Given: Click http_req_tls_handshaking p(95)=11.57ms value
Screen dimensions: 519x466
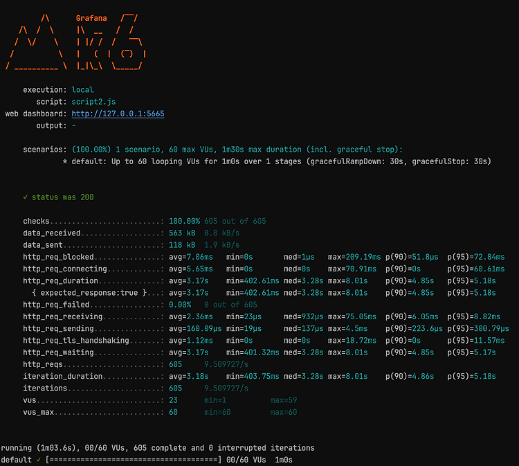Looking at the screenshot, I should click(x=476, y=341).
